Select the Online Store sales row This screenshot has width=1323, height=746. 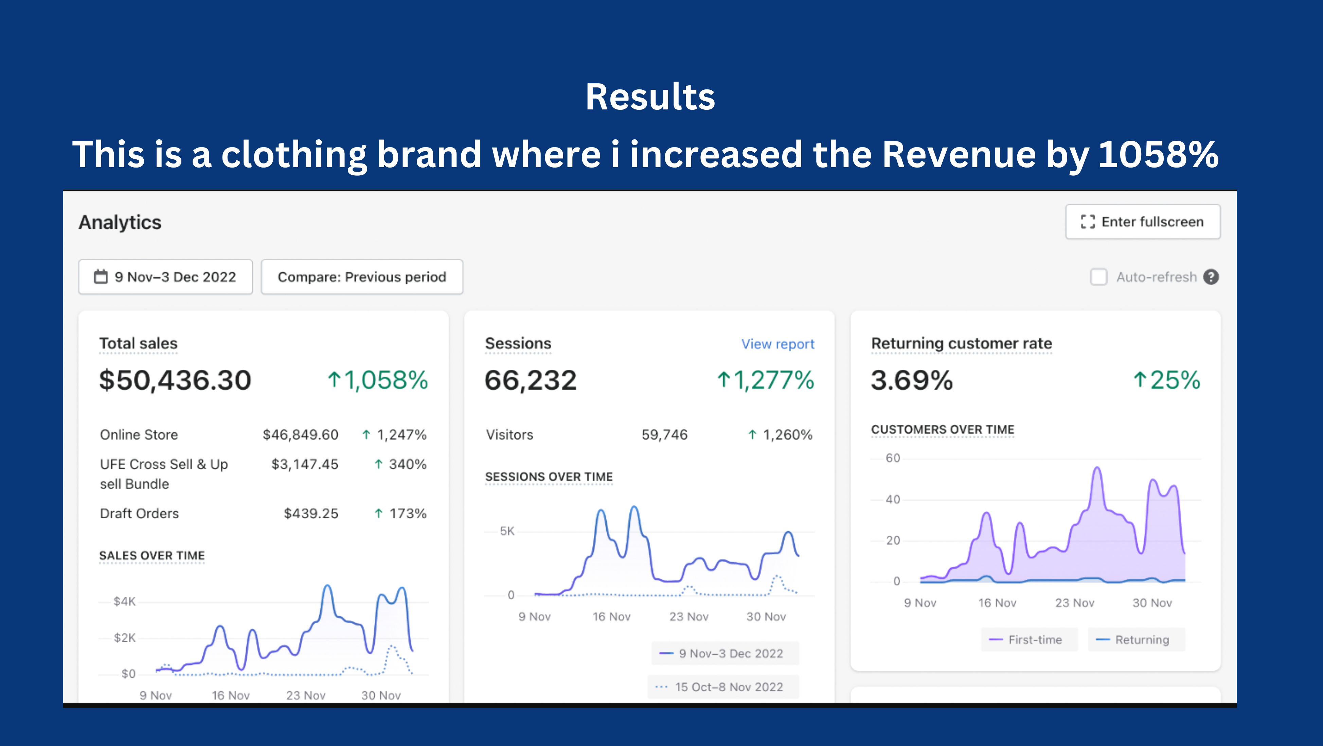263,435
